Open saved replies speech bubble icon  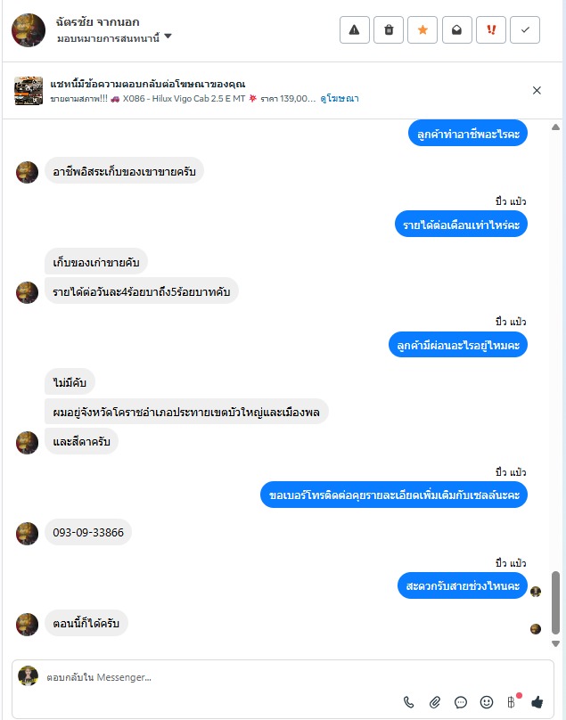460,702
